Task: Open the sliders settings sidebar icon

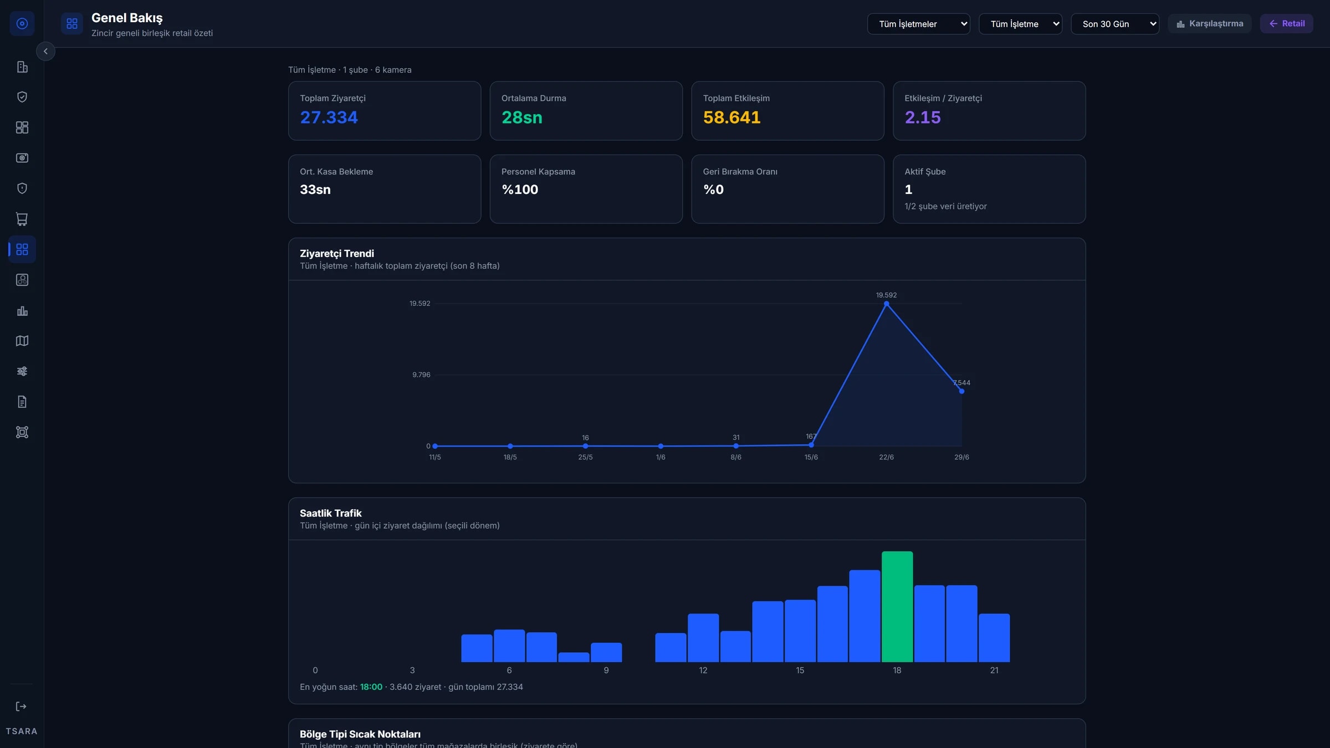Action: click(22, 371)
